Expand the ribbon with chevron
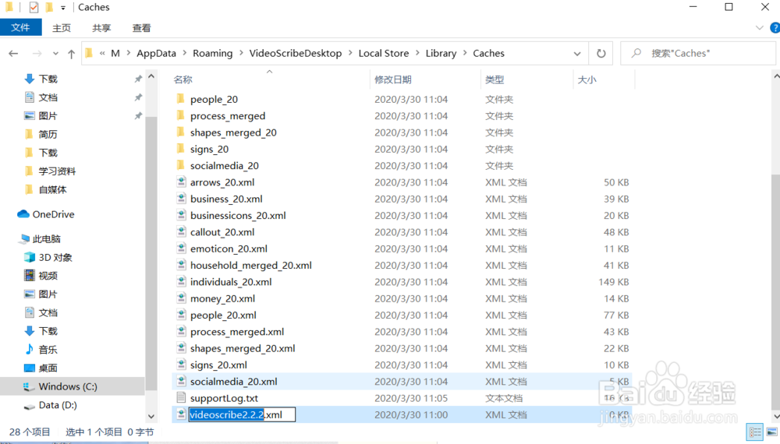 click(x=759, y=28)
